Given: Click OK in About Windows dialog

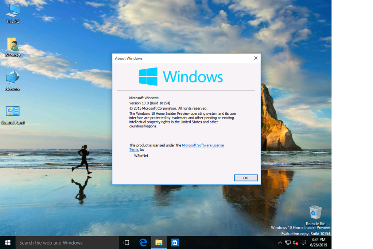Looking at the screenshot, I should click(x=245, y=178).
